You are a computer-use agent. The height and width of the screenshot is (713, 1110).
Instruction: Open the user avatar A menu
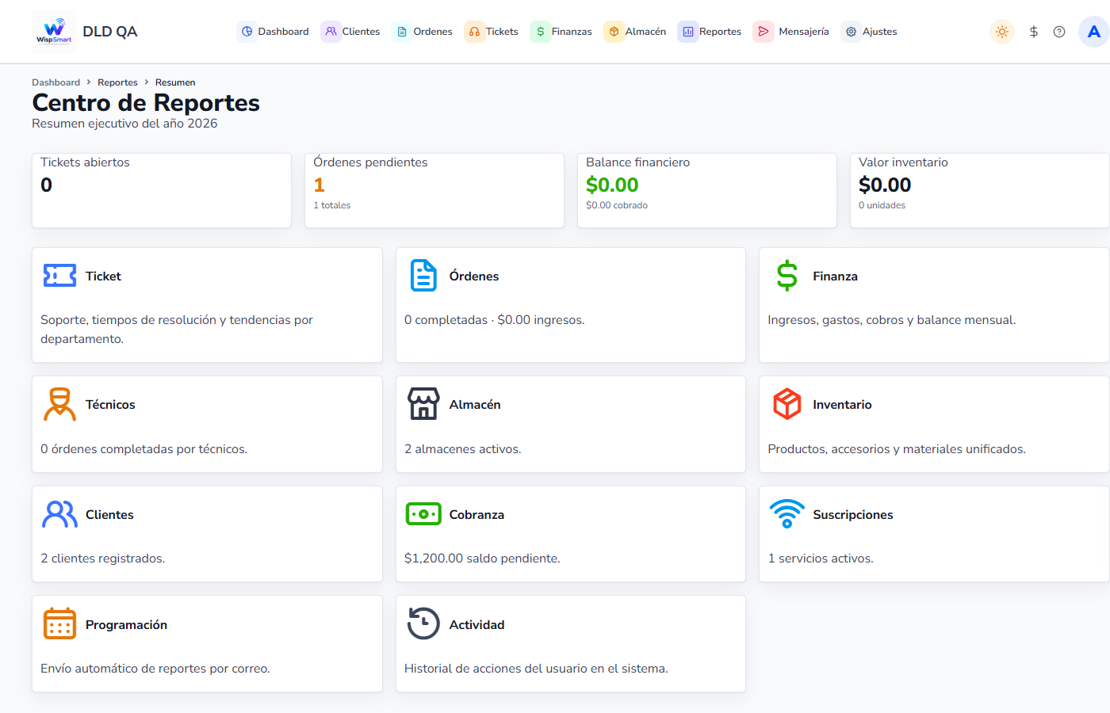pos(1094,32)
